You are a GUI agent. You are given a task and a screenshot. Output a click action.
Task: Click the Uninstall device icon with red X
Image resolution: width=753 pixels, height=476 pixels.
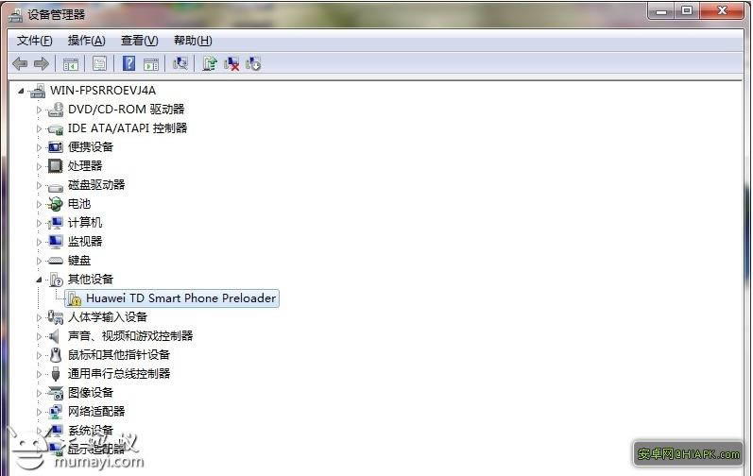[231, 63]
